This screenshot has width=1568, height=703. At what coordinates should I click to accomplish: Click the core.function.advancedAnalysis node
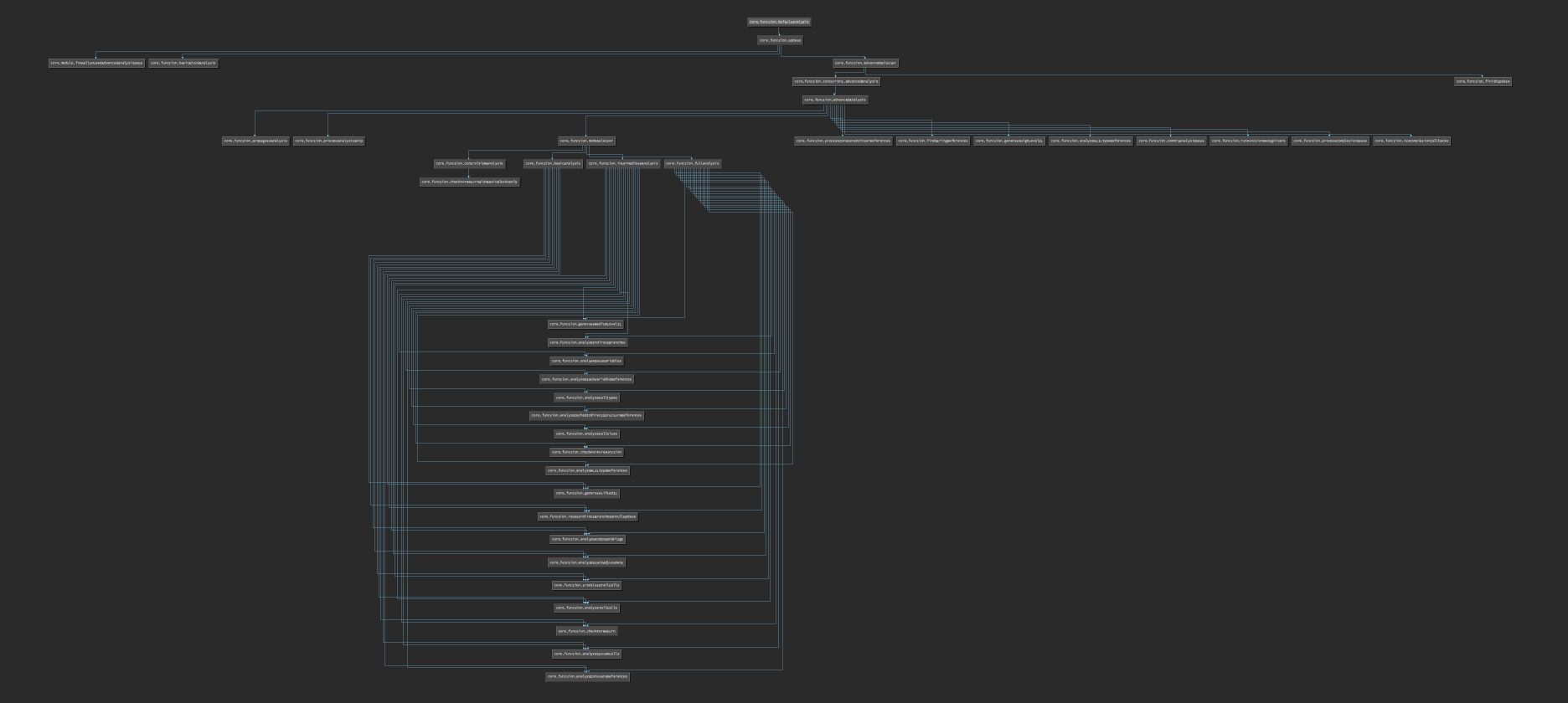(x=835, y=100)
